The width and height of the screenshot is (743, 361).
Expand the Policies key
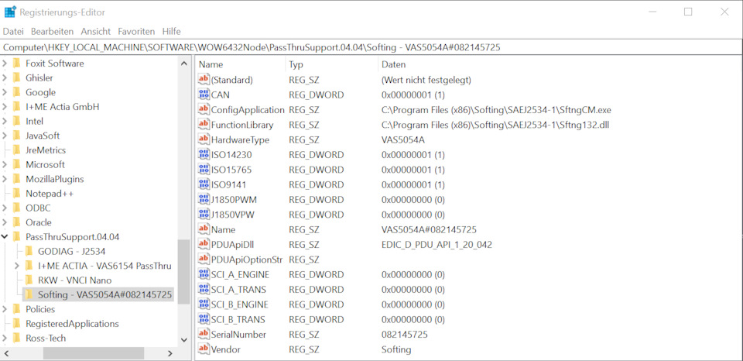[x=5, y=309]
